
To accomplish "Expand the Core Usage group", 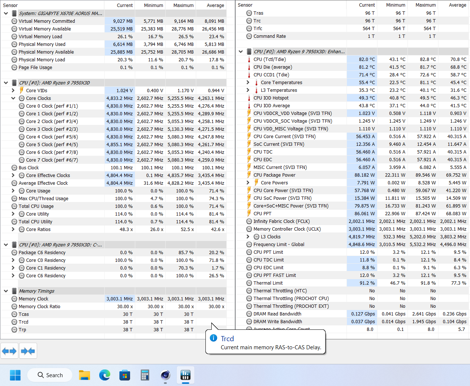I will [13, 191].
